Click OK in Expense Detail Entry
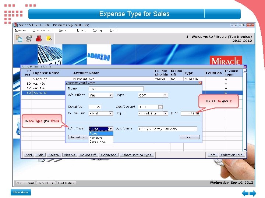The image size is (265, 198). [x=190, y=137]
